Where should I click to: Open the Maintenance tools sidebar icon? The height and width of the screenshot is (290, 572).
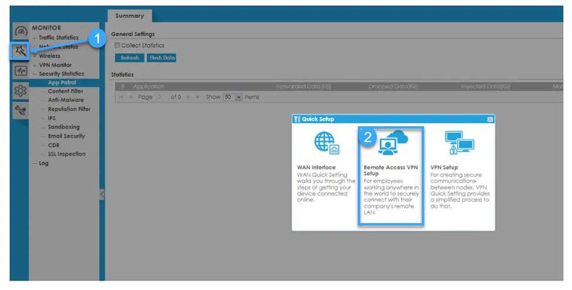pyautogui.click(x=21, y=110)
